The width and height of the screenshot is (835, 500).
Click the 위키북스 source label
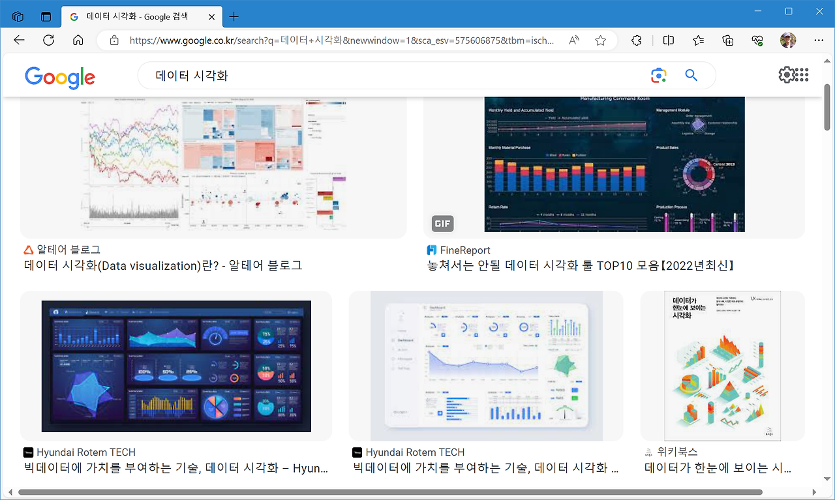678,452
